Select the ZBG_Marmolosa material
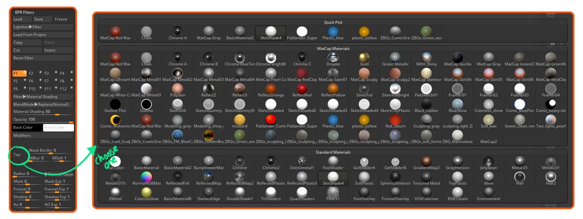 (x=457, y=137)
